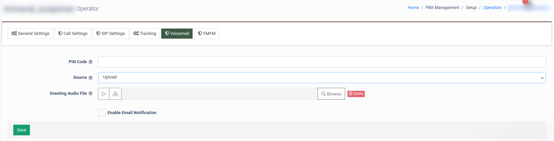Open the Source dropdown

(x=322, y=77)
